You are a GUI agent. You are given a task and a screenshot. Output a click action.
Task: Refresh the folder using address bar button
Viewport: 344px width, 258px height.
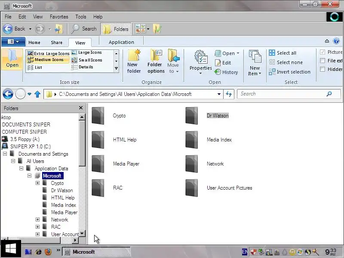coord(229,94)
